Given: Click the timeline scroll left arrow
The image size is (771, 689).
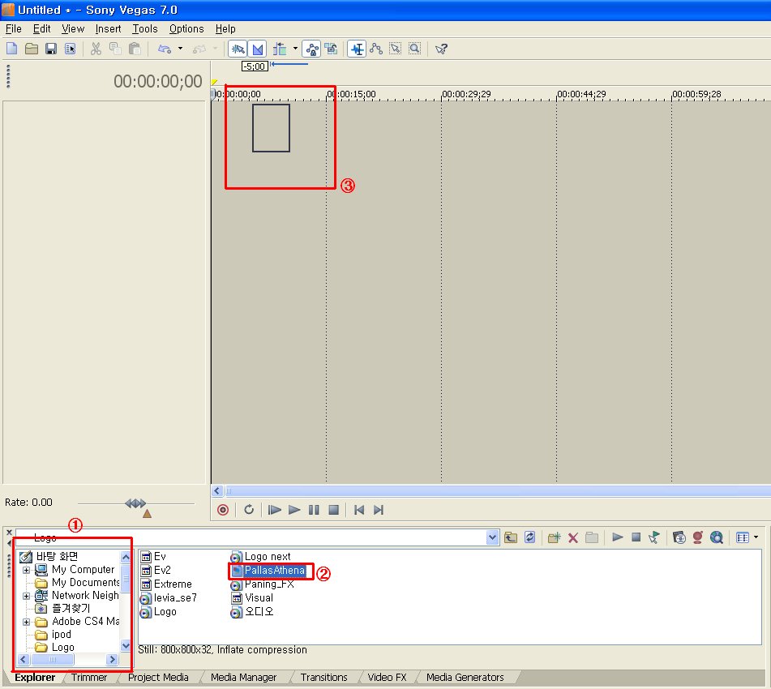Looking at the screenshot, I should (216, 490).
